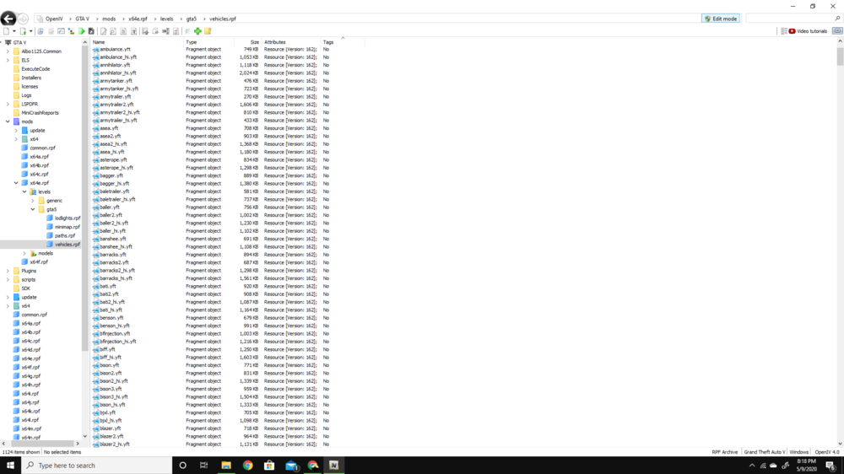
Task: Click gta5 in the breadcrumb path
Action: (191, 19)
